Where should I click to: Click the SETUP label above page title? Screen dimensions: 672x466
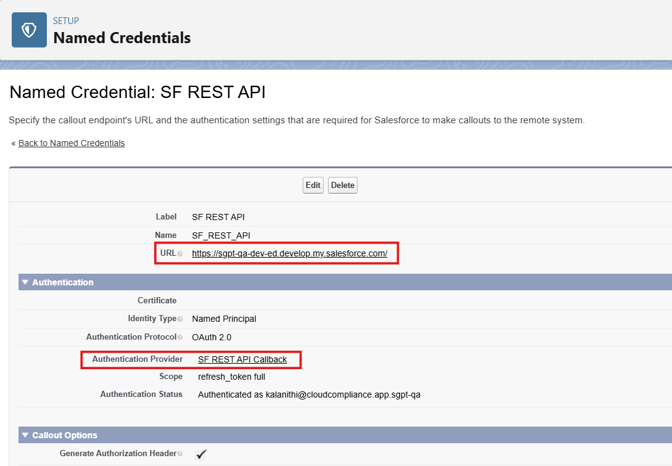coord(66,21)
